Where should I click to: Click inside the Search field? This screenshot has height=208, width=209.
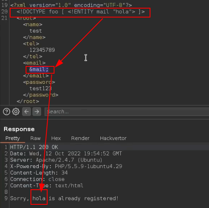pyautogui.click(x=127, y=112)
